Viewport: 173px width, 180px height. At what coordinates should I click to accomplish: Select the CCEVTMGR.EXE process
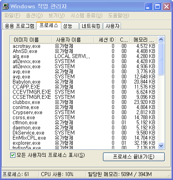point(84,92)
